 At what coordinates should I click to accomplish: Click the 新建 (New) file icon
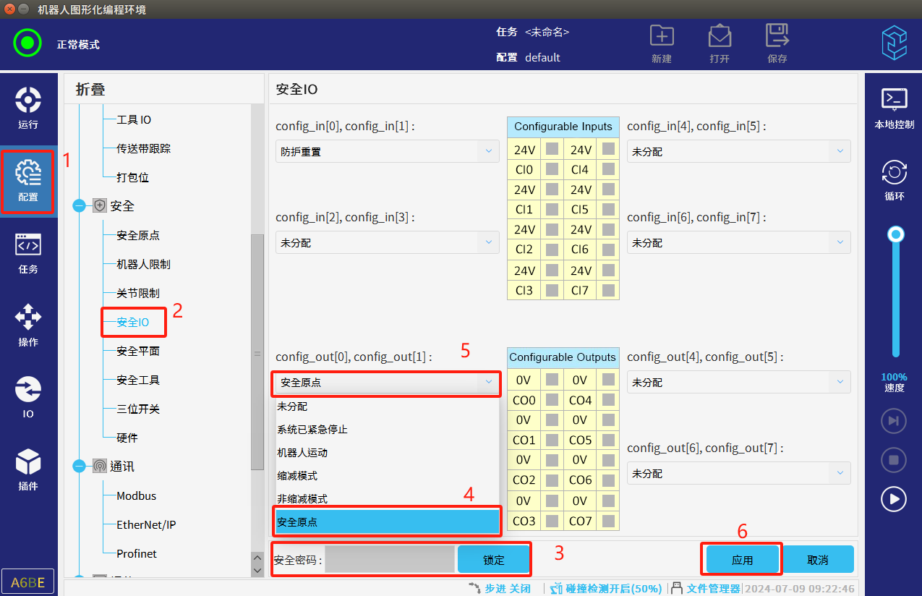coord(661,43)
